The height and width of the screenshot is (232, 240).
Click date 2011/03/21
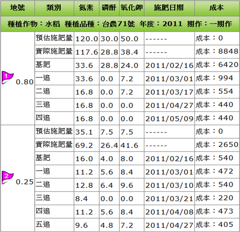pyautogui.click(x=169, y=199)
